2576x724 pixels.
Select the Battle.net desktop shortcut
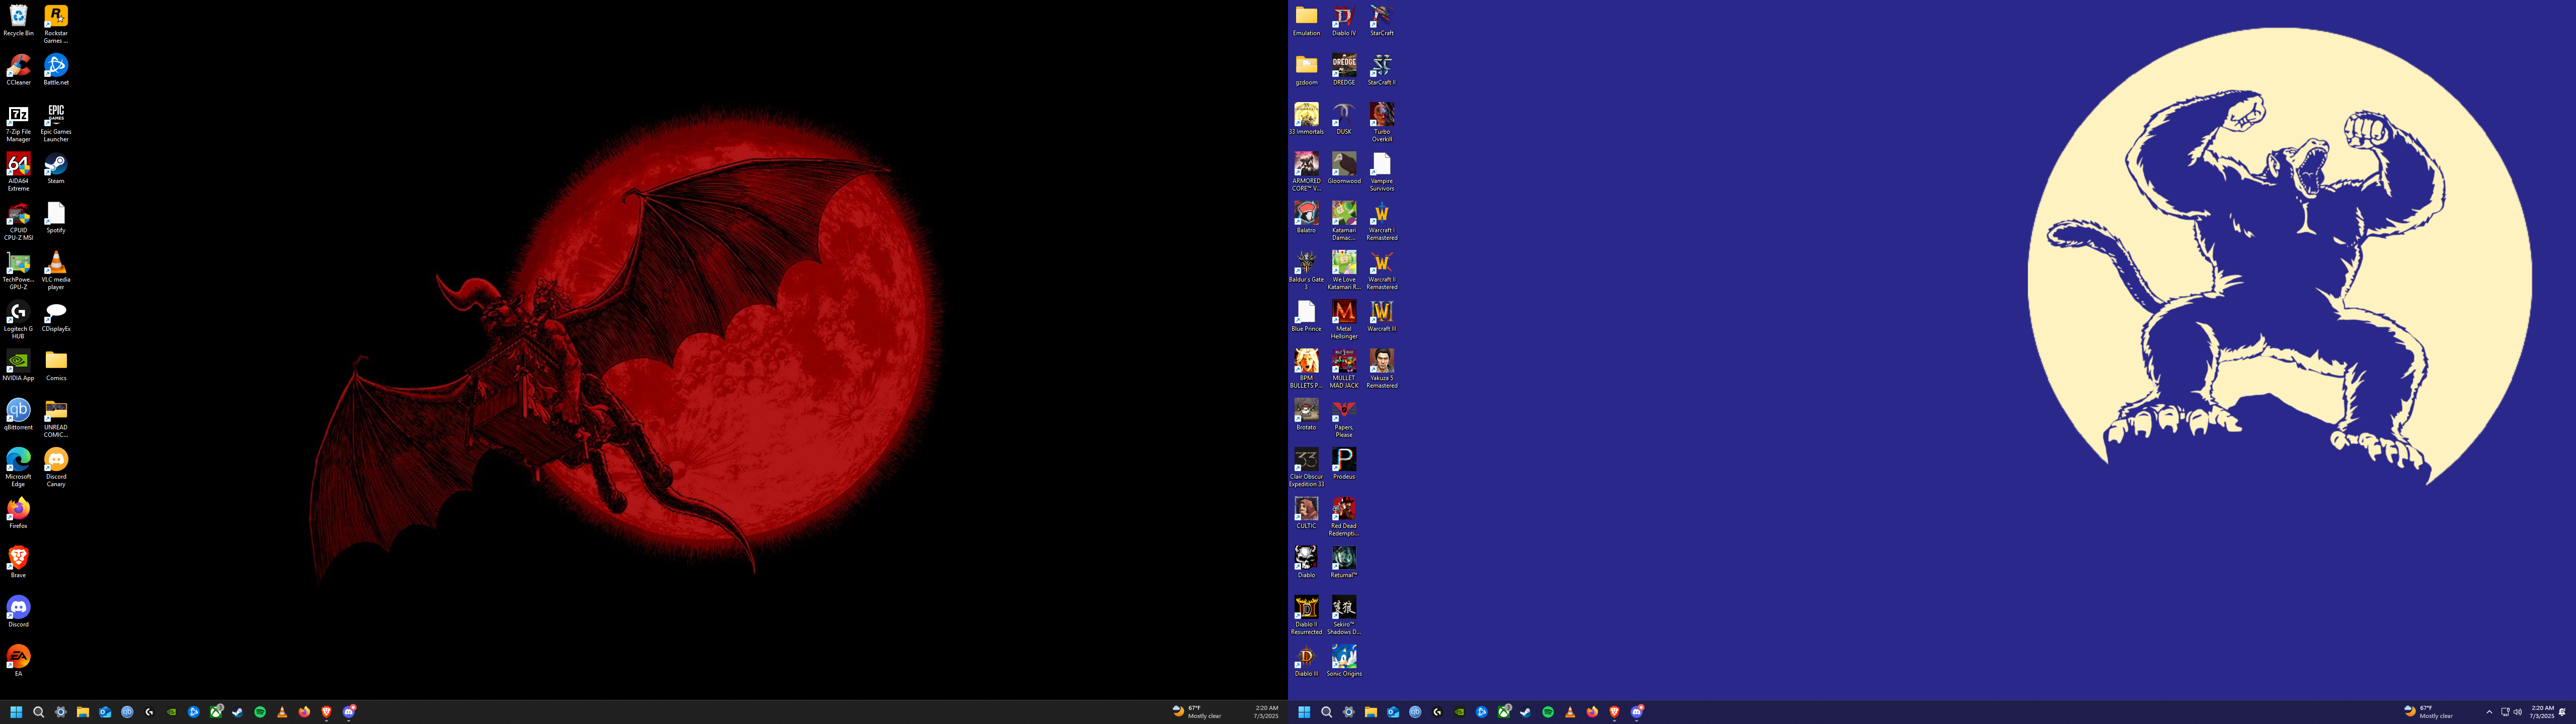(x=56, y=70)
